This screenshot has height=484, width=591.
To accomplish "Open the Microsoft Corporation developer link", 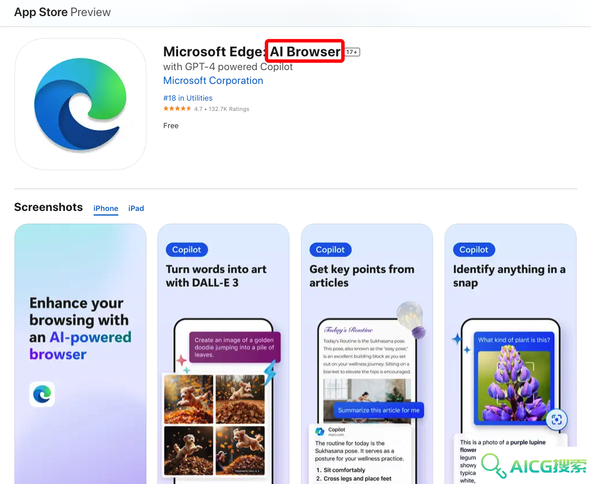I will click(213, 80).
